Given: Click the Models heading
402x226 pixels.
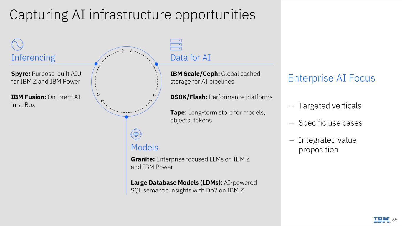Looking at the screenshot, I should pyautogui.click(x=145, y=147).
